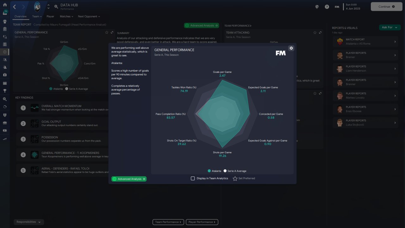The height and width of the screenshot is (228, 405).
Task: Open the help question mark icon
Action: coord(327,7)
